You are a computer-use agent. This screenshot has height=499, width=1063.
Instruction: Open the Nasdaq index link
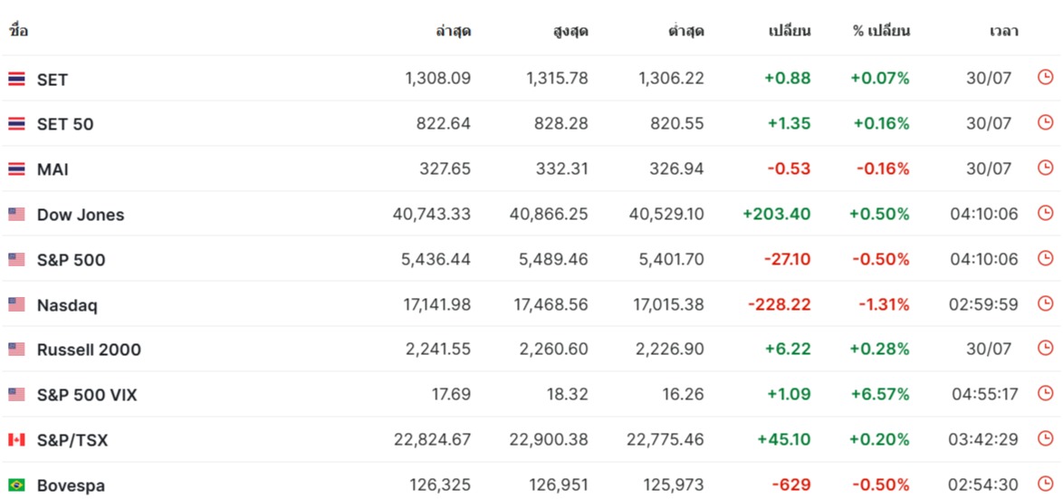(x=67, y=305)
